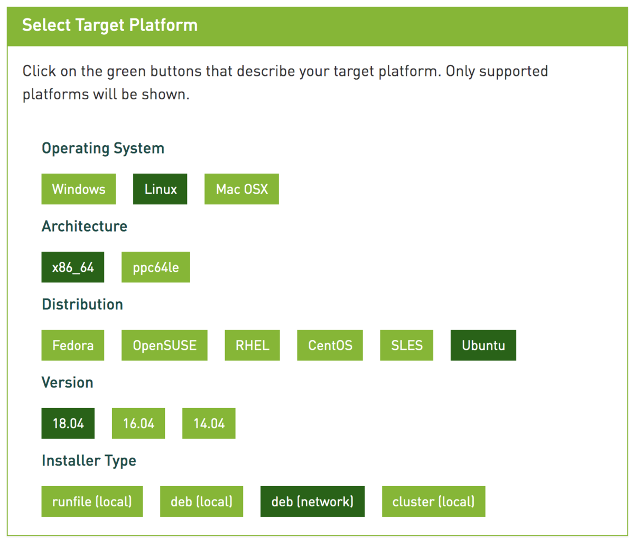Select Ubuntu version 18.04
Image resolution: width=634 pixels, height=541 pixels.
pos(68,423)
